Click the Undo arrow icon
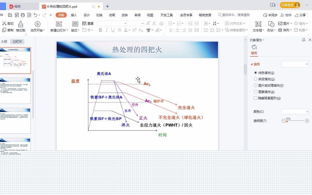The image size is (312, 195). click(36, 15)
